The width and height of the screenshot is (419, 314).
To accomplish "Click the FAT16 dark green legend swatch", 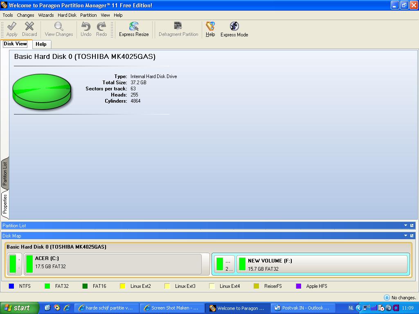I will [85, 286].
